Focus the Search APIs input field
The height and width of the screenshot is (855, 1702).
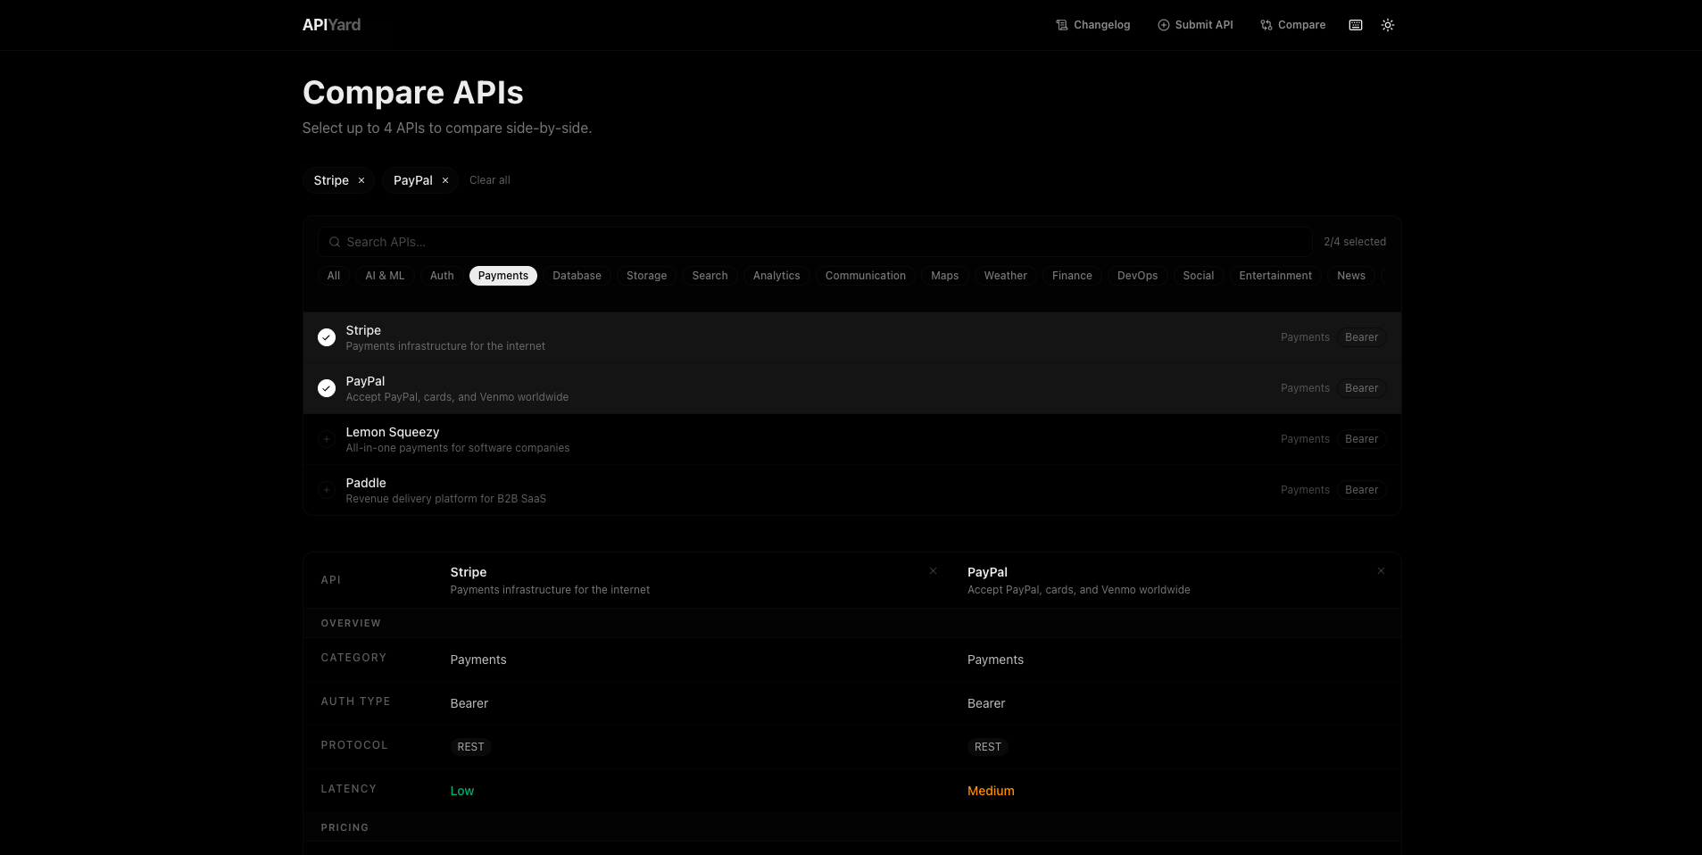pos(815,242)
